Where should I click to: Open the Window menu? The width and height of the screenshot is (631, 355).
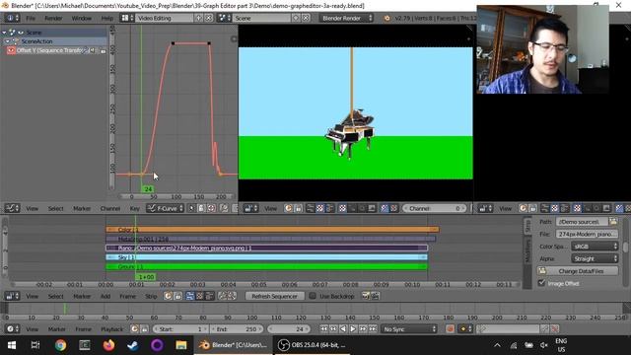82,18
